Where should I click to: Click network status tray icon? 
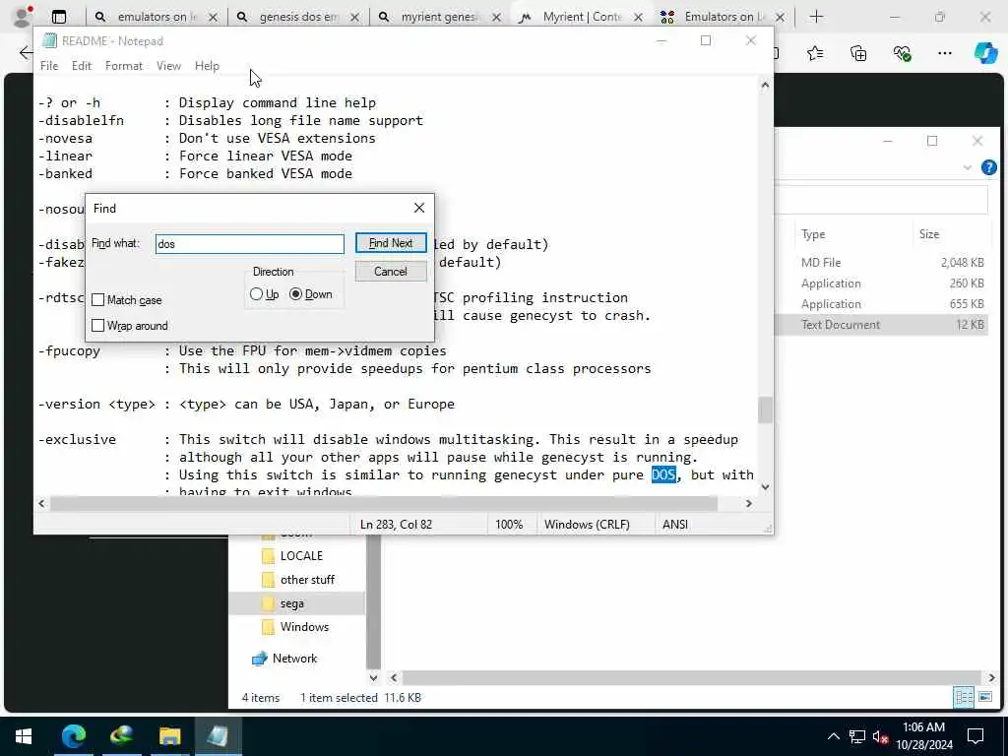pyautogui.click(x=857, y=736)
